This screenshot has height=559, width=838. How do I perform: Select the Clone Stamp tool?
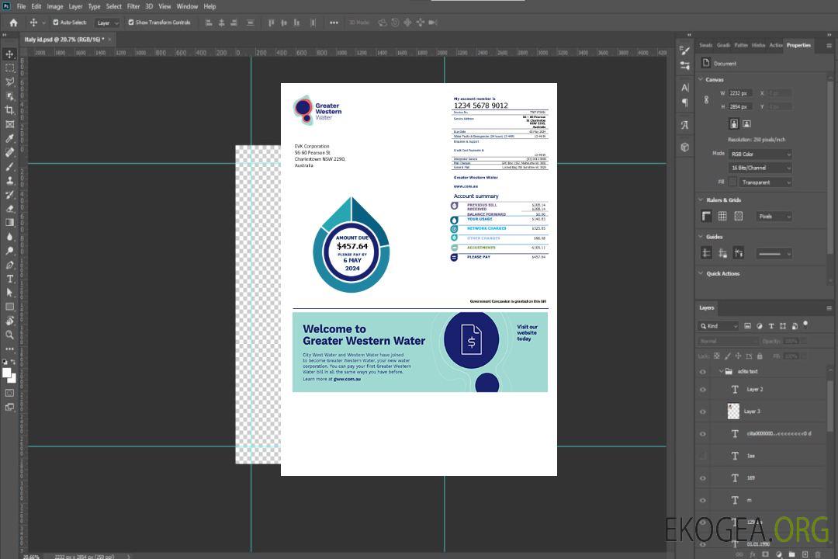(x=9, y=181)
